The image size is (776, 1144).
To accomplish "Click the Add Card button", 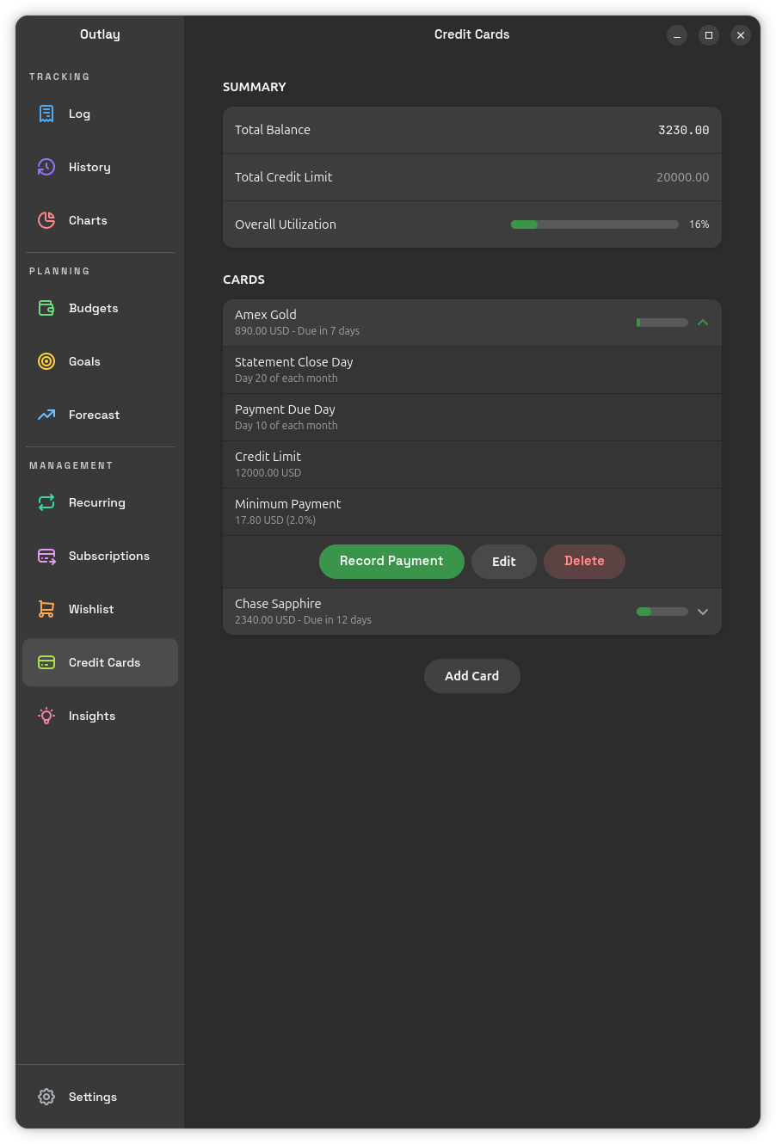I will coord(471,676).
